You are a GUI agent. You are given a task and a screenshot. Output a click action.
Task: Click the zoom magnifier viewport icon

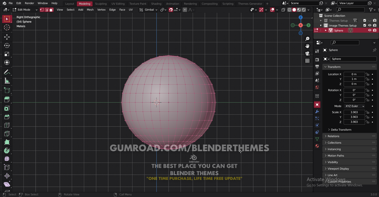[307, 39]
